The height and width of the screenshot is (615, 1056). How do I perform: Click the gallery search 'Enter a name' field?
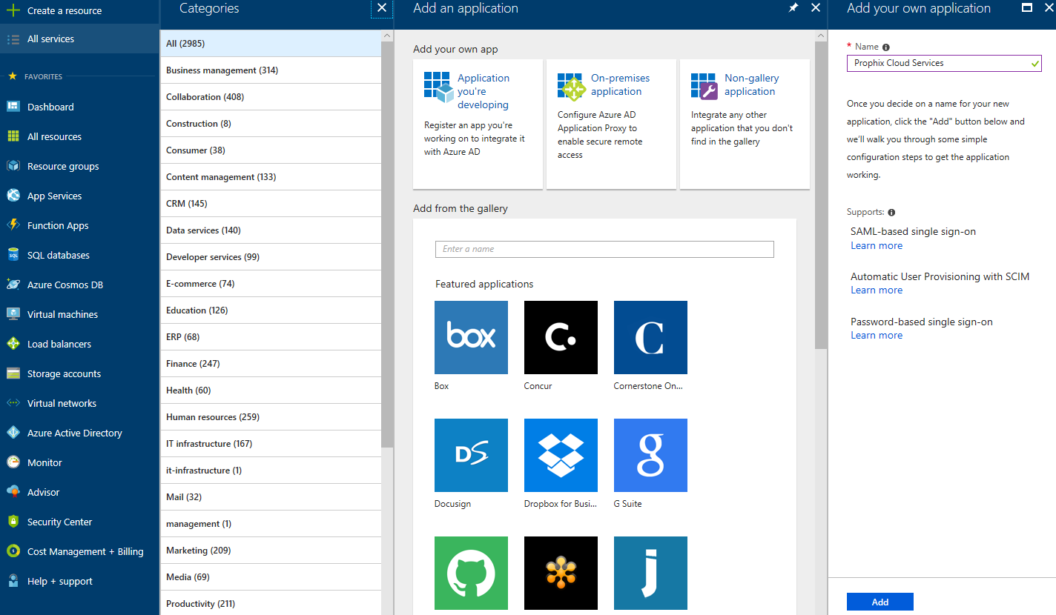point(604,249)
